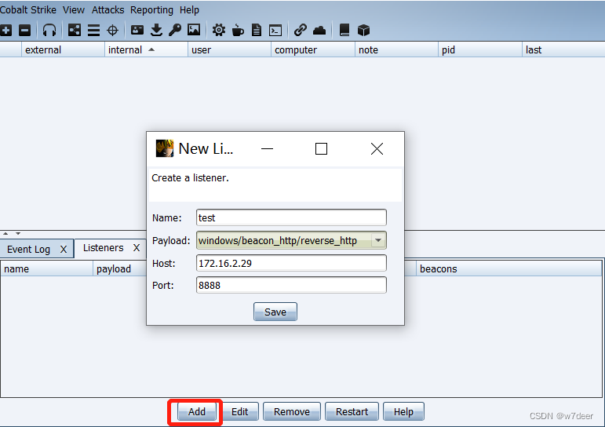Image resolution: width=605 pixels, height=427 pixels.
Task: Sort sessions by the last column
Action: click(563, 49)
